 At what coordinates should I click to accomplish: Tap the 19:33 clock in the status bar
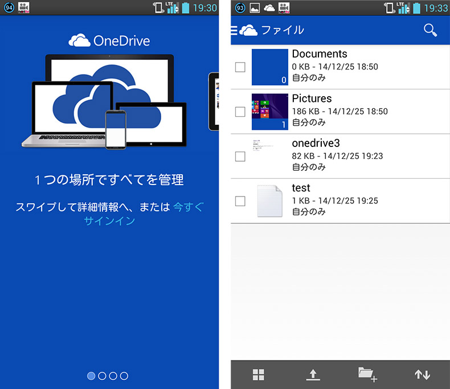[x=436, y=8]
